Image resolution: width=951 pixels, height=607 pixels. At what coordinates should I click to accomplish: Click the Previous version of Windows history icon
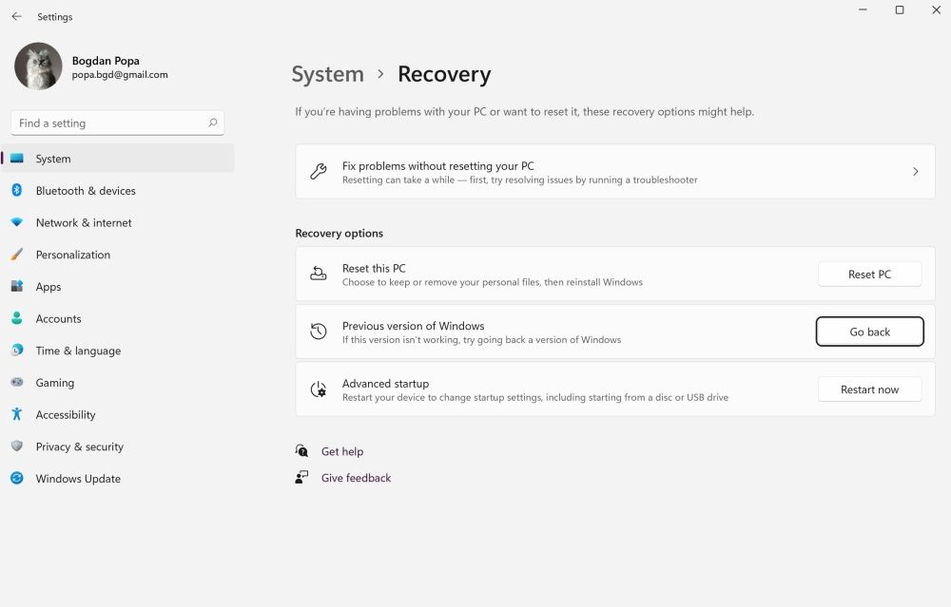click(319, 332)
